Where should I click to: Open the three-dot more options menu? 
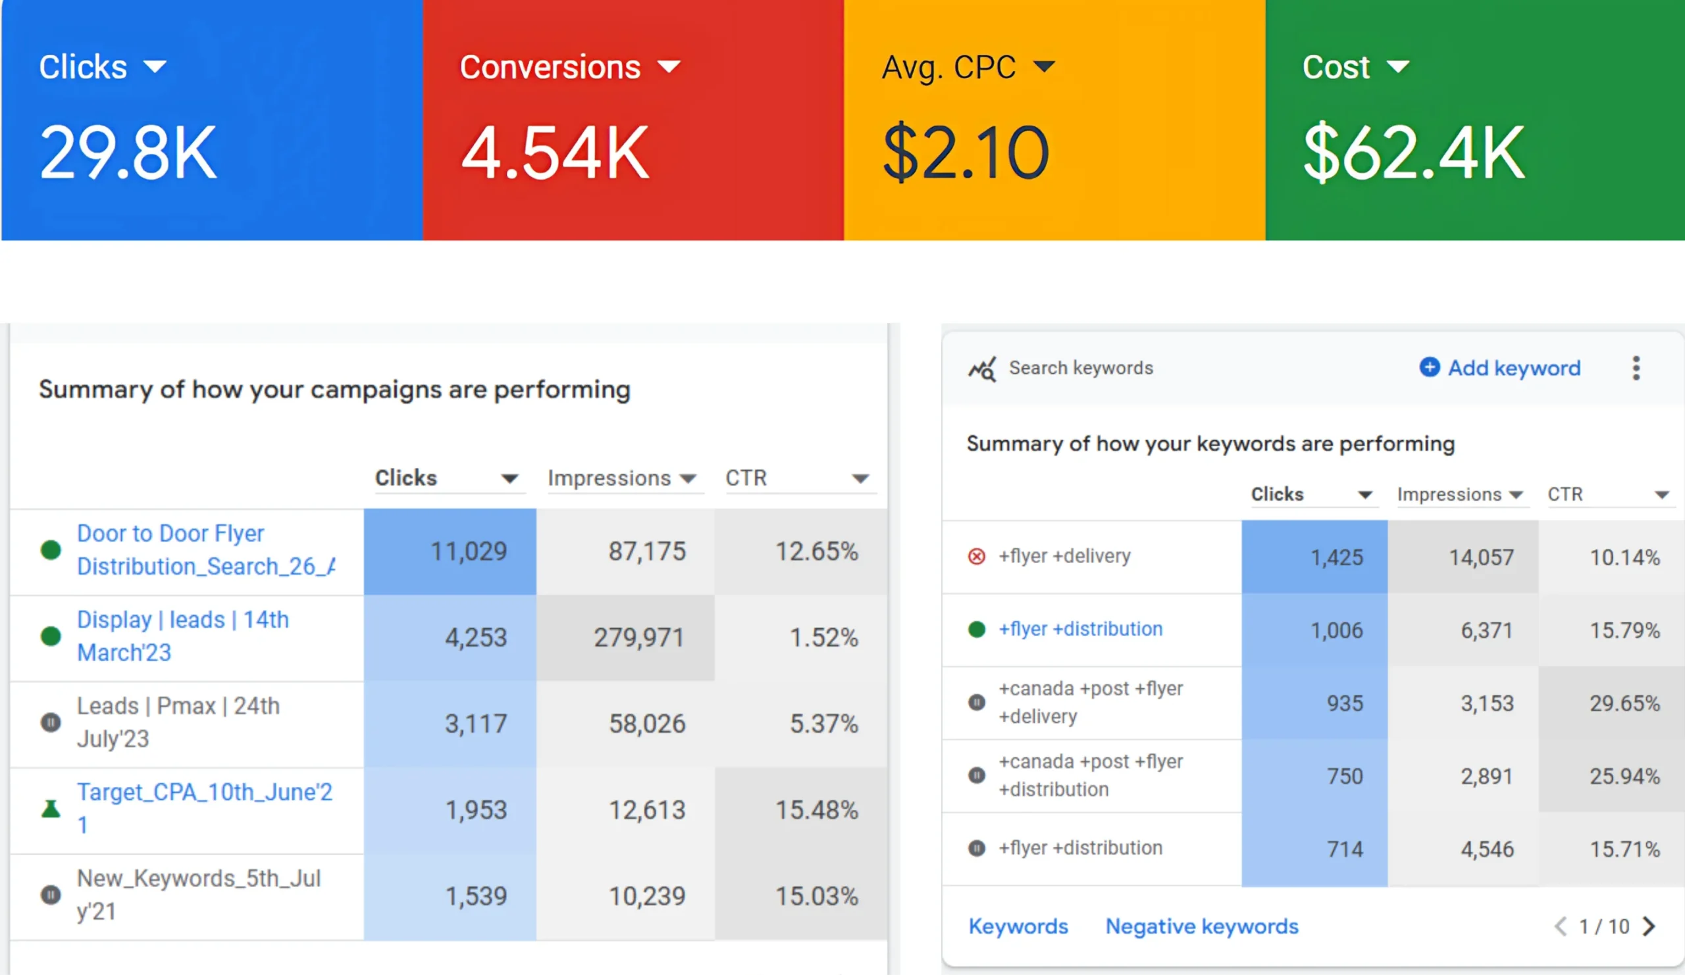[1636, 368]
